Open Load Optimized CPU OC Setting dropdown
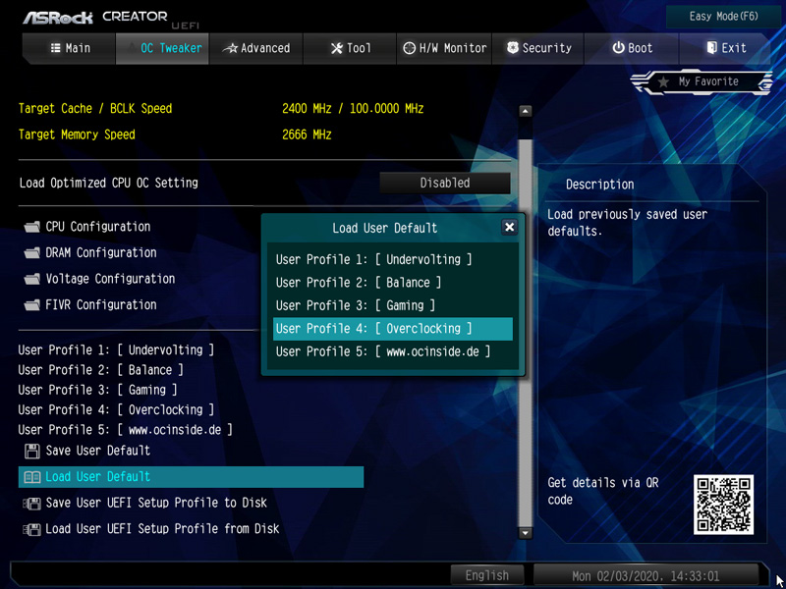 [x=445, y=183]
